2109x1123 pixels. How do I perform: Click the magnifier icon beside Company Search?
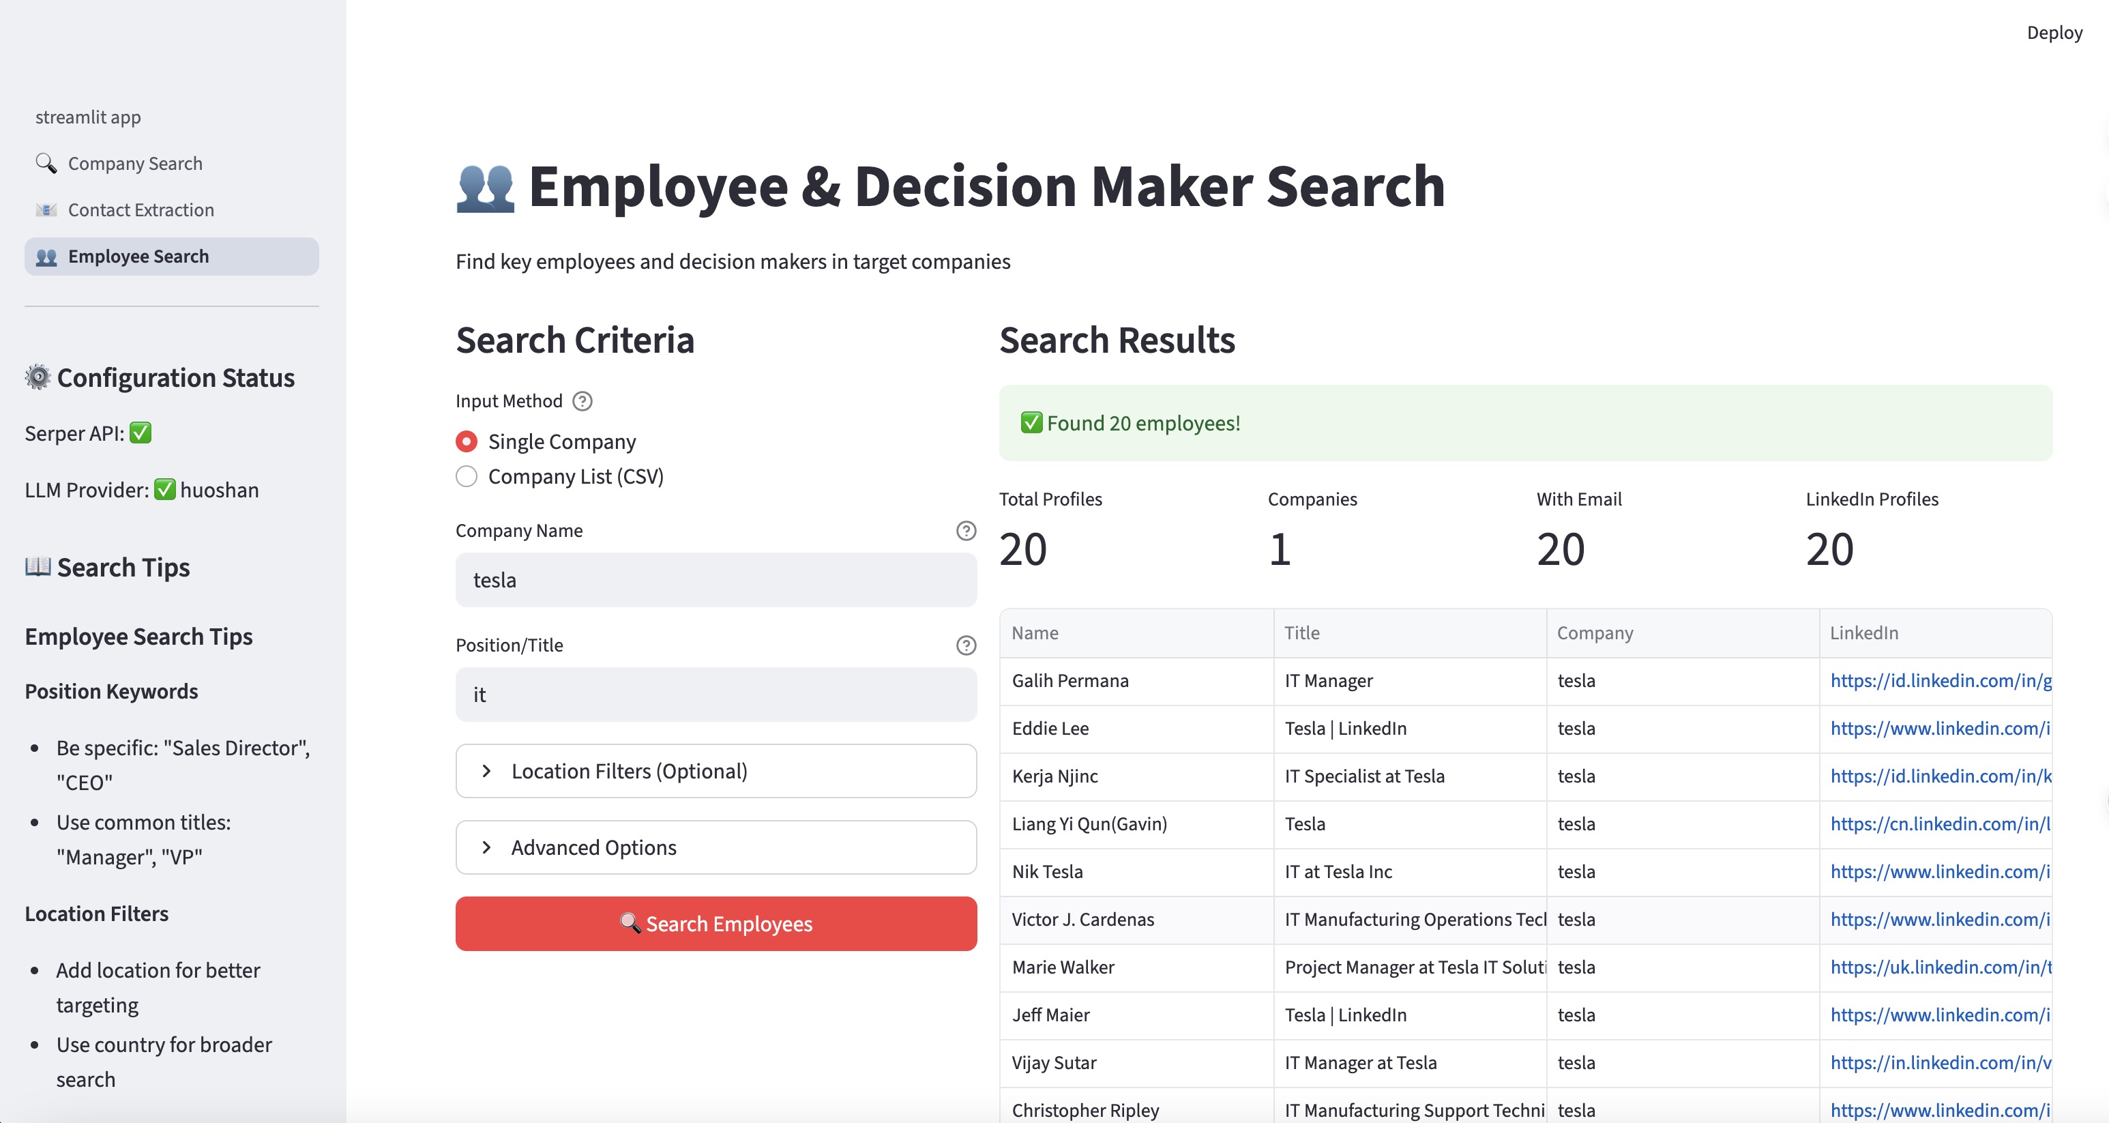point(46,164)
